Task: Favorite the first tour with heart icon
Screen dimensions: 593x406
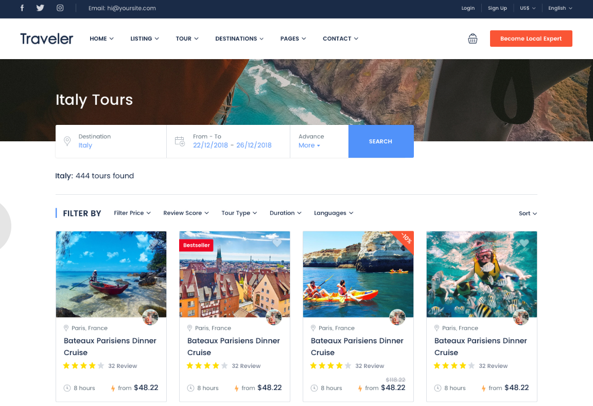Action: pos(153,244)
